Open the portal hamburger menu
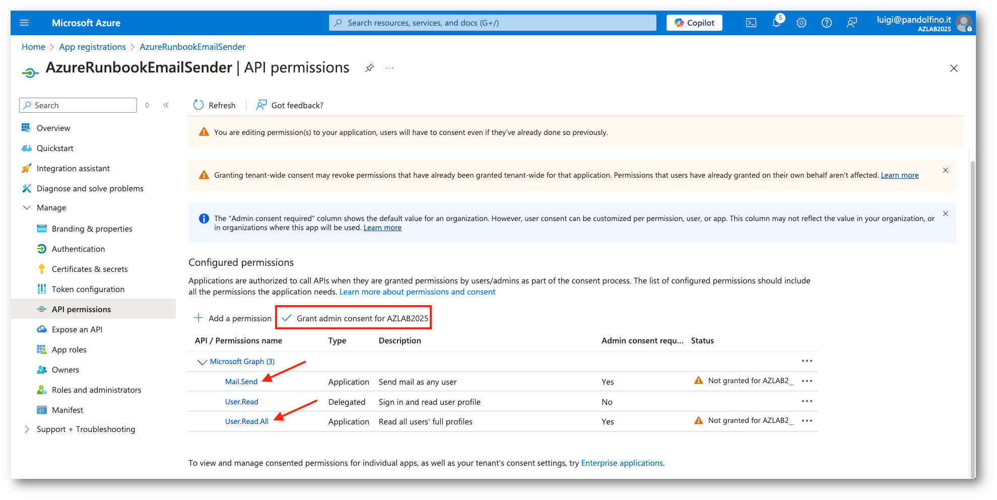The width and height of the screenshot is (997, 500). 24,23
